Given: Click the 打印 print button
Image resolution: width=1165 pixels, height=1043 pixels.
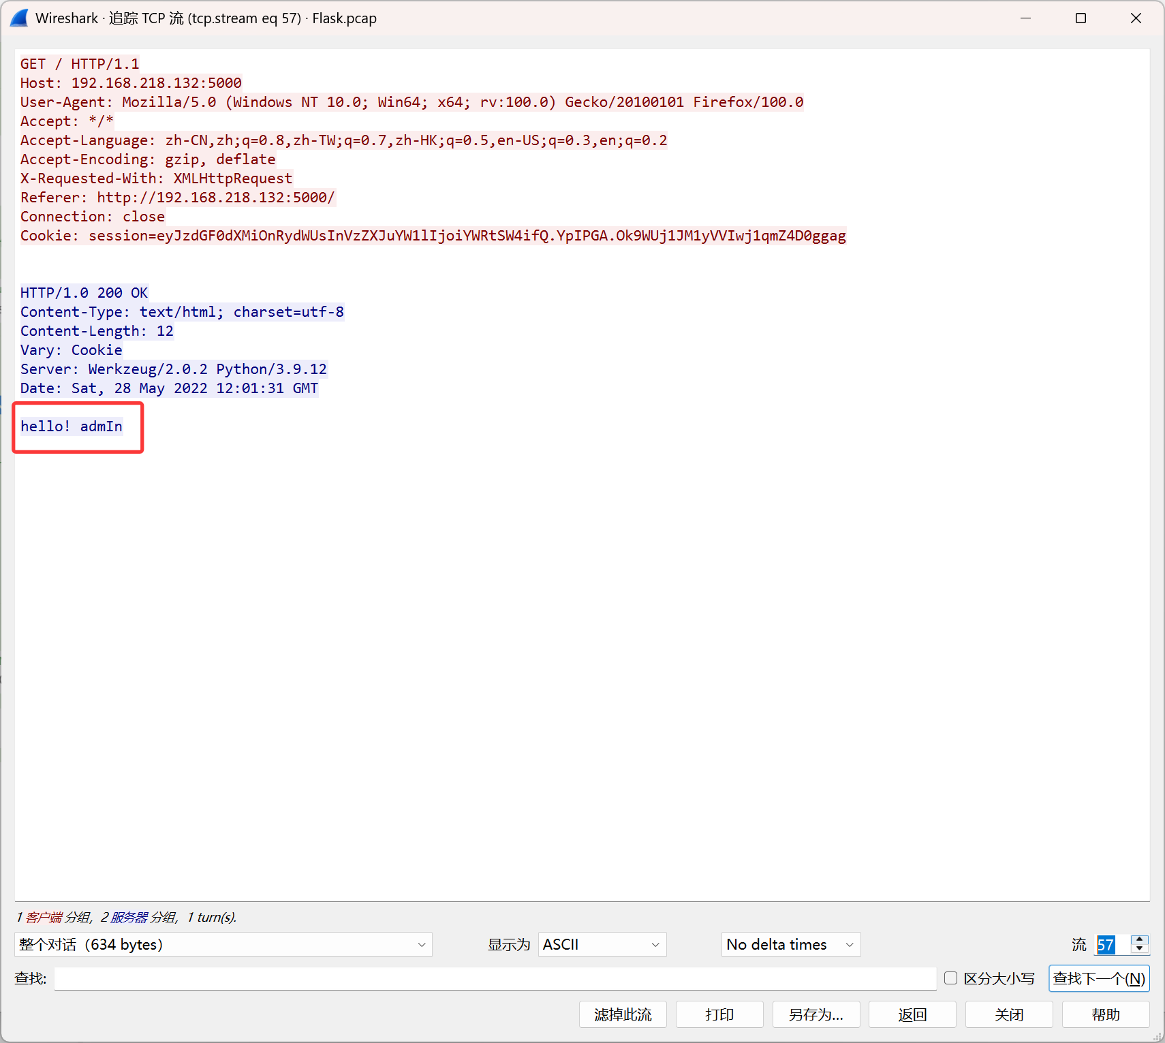Looking at the screenshot, I should (x=719, y=1015).
